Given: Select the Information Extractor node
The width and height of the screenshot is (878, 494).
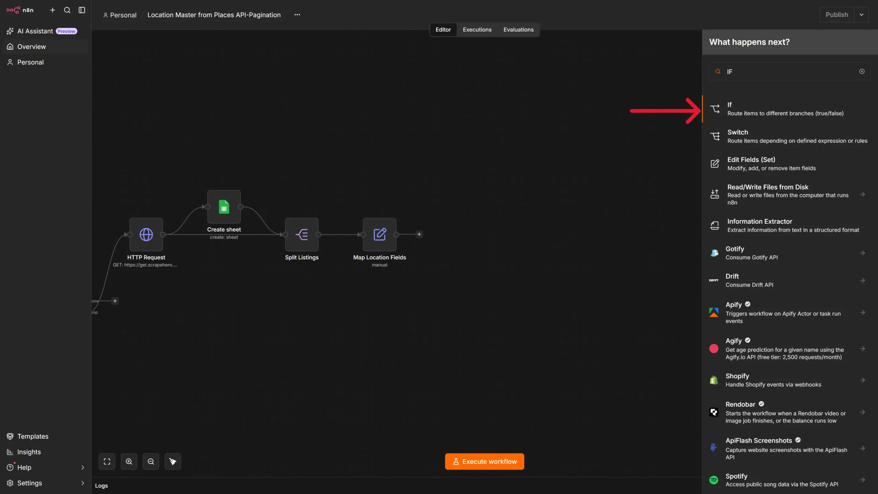Looking at the screenshot, I should 790,225.
